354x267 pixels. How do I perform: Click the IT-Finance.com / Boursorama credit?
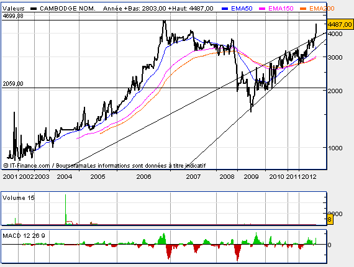tap(45, 166)
